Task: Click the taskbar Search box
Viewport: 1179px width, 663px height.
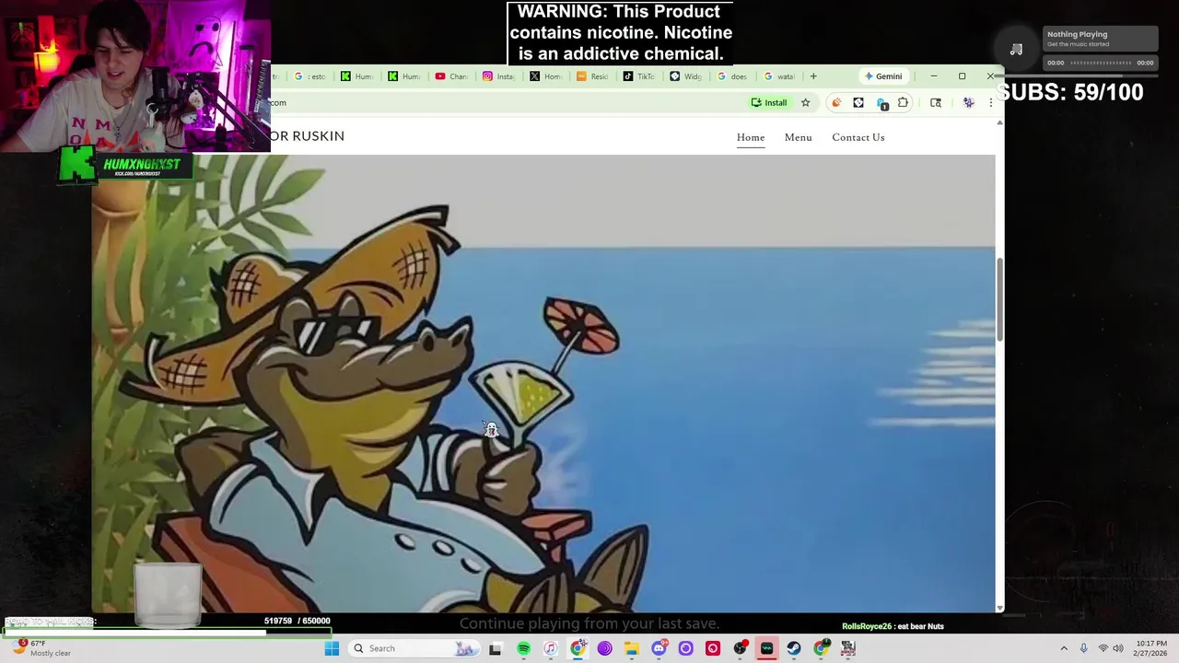Action: point(414,648)
